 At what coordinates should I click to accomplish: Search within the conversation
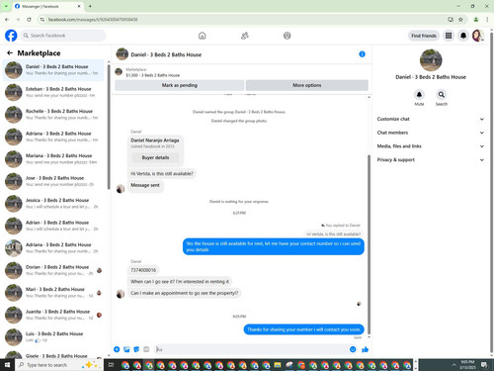[x=442, y=95]
